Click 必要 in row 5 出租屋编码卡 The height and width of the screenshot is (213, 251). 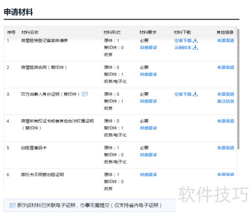(x=144, y=148)
